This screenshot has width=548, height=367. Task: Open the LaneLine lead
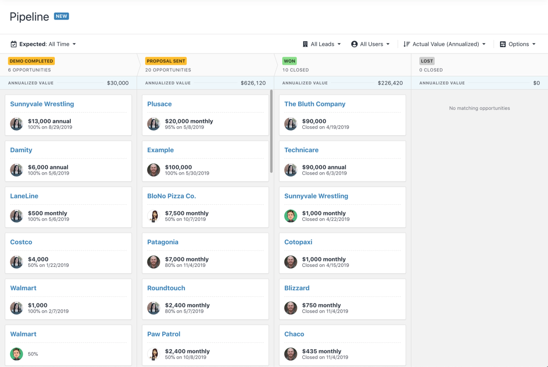tap(24, 196)
